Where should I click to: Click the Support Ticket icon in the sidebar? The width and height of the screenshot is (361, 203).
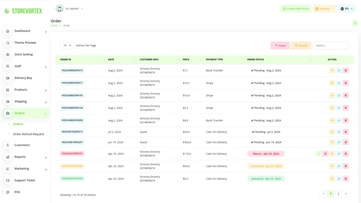click(7, 180)
